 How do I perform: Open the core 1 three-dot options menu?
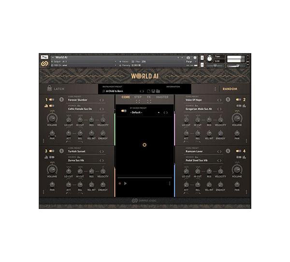pyautogui.click(x=43, y=141)
